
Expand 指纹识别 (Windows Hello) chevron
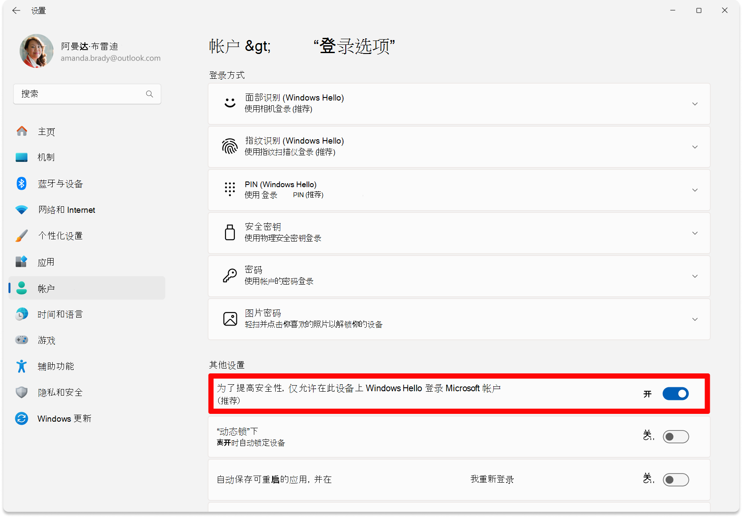[695, 147]
